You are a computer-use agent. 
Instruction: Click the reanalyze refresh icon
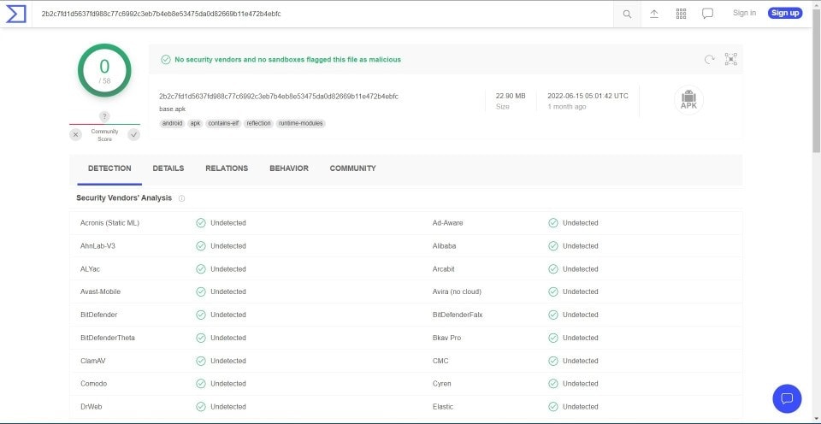pos(710,60)
